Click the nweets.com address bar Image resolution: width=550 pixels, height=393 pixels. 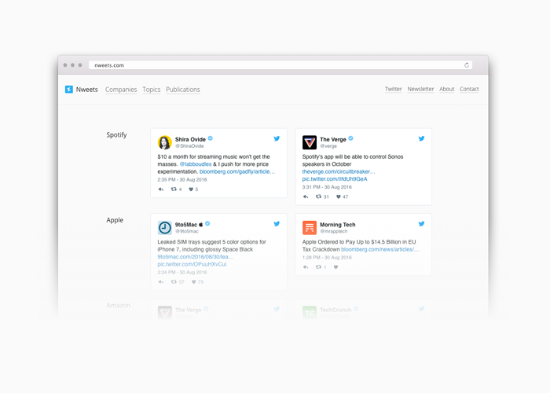click(x=280, y=65)
